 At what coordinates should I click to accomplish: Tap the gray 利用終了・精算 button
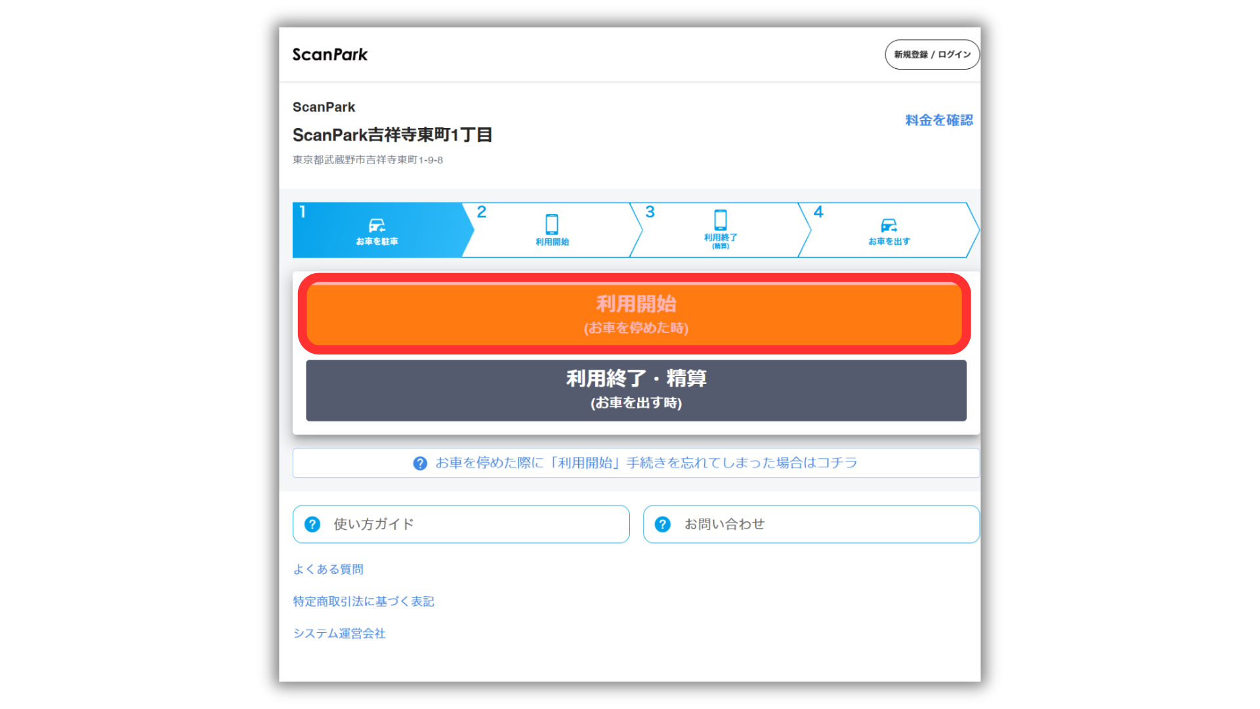pos(636,391)
